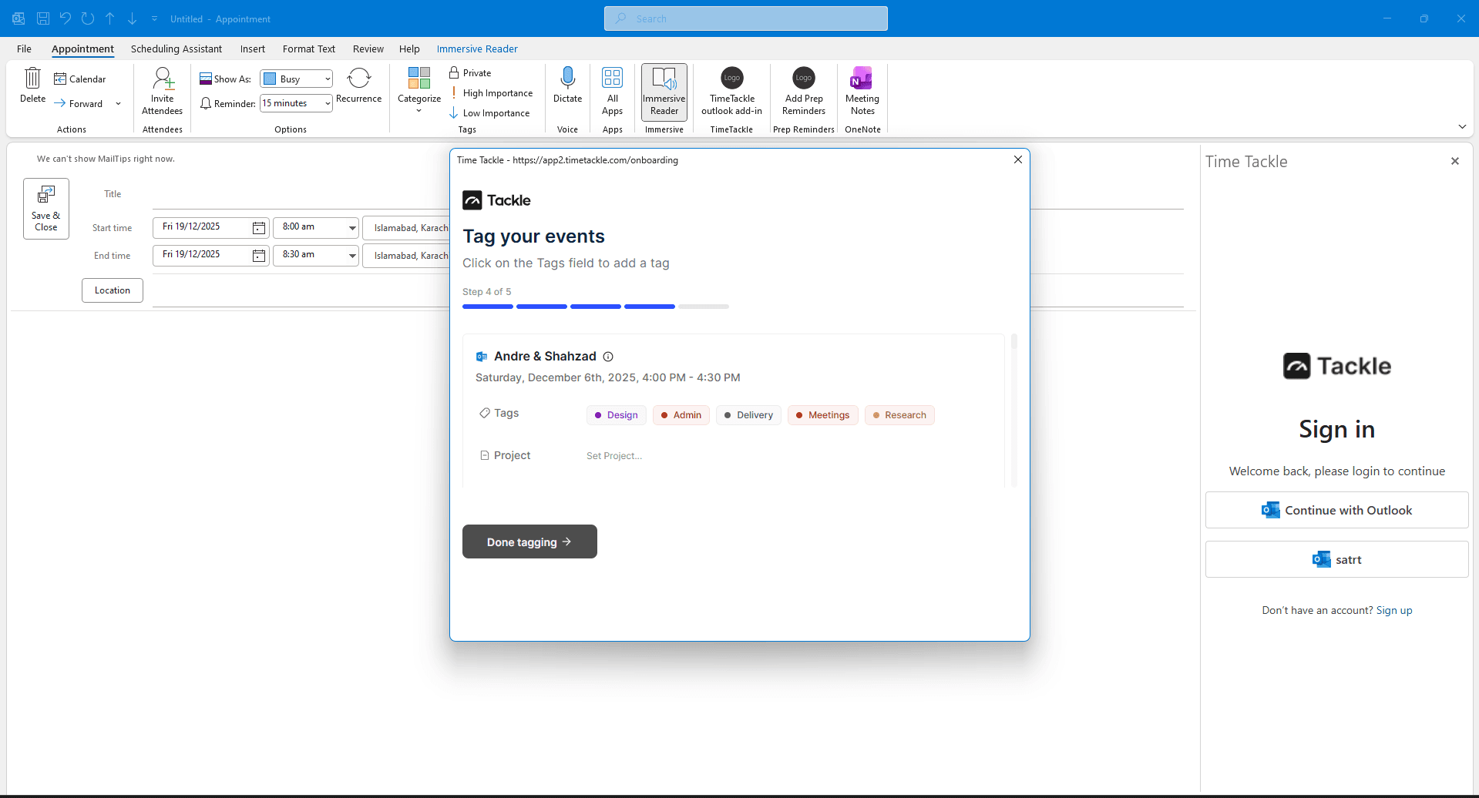Screen dimensions: 1479x798
Task: Click the Sign up link
Action: [1394, 610]
